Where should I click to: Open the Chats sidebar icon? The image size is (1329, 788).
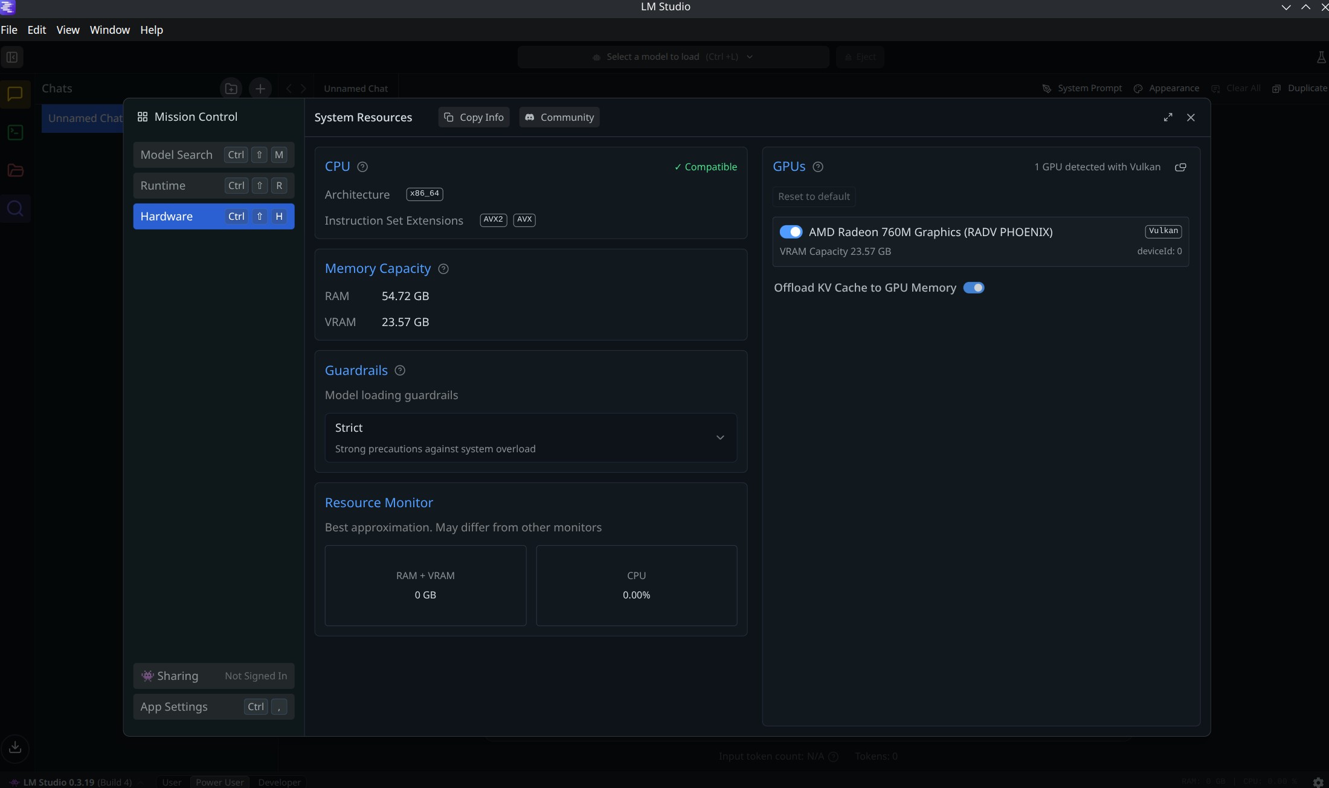point(15,94)
